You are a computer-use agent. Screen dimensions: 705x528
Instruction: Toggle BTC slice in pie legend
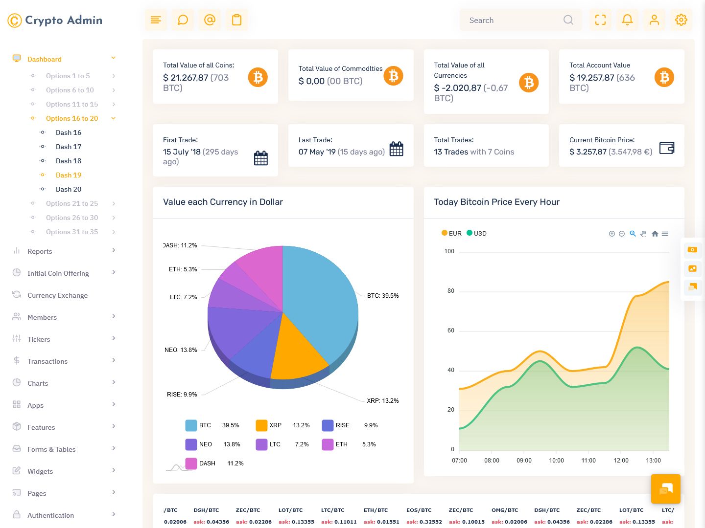coord(212,425)
